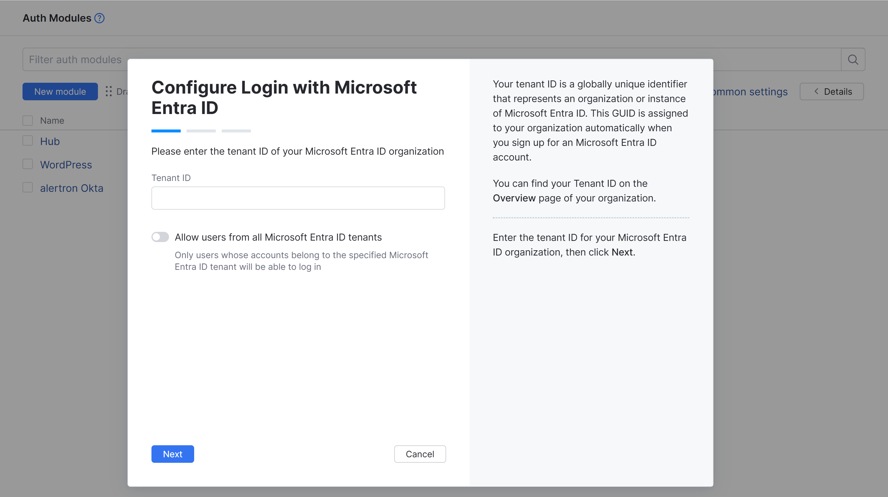888x497 pixels.
Task: Check the WordPress module checkbox
Action: point(27,164)
